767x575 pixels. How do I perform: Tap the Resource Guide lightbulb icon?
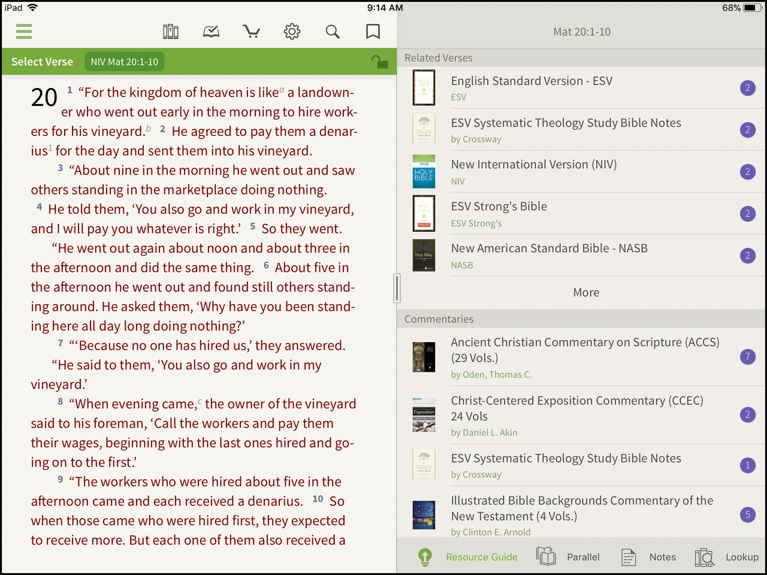(x=425, y=557)
